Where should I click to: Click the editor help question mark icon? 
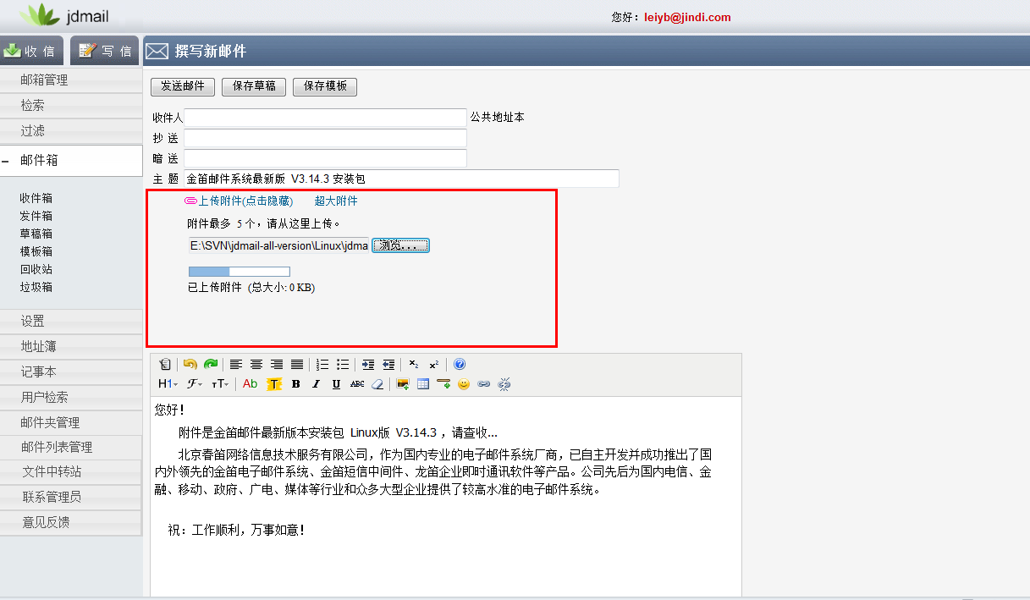pos(460,365)
